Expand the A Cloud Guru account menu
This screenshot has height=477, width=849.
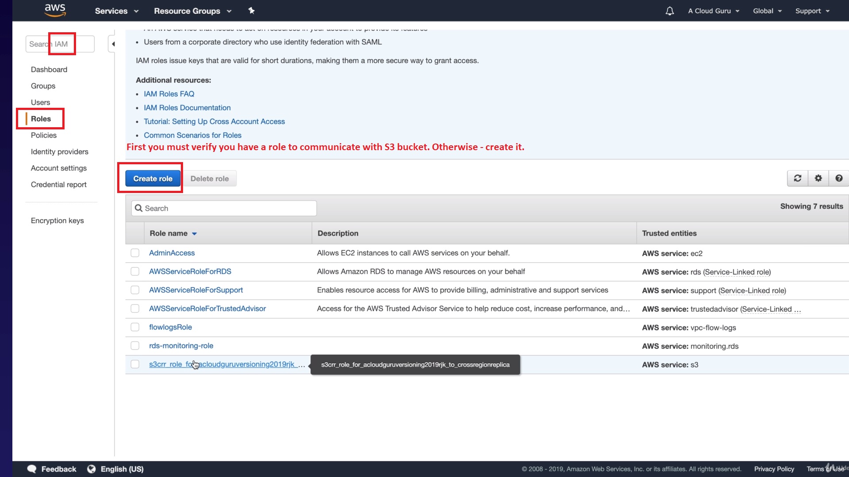[x=713, y=11]
